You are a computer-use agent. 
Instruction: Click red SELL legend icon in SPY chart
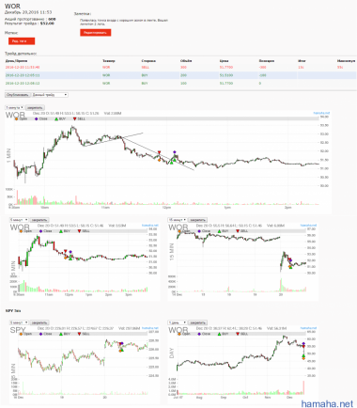(x=79, y=334)
